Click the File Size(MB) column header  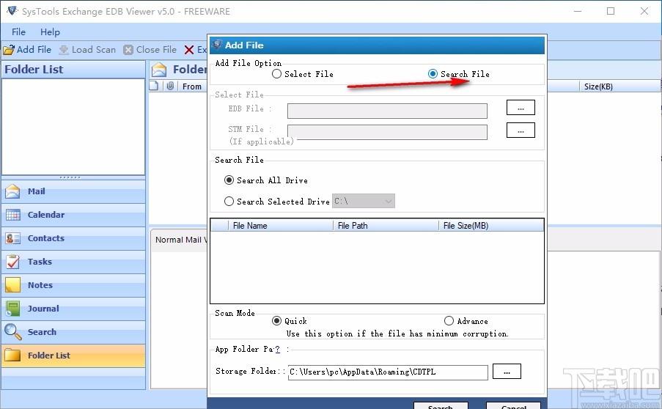[491, 226]
